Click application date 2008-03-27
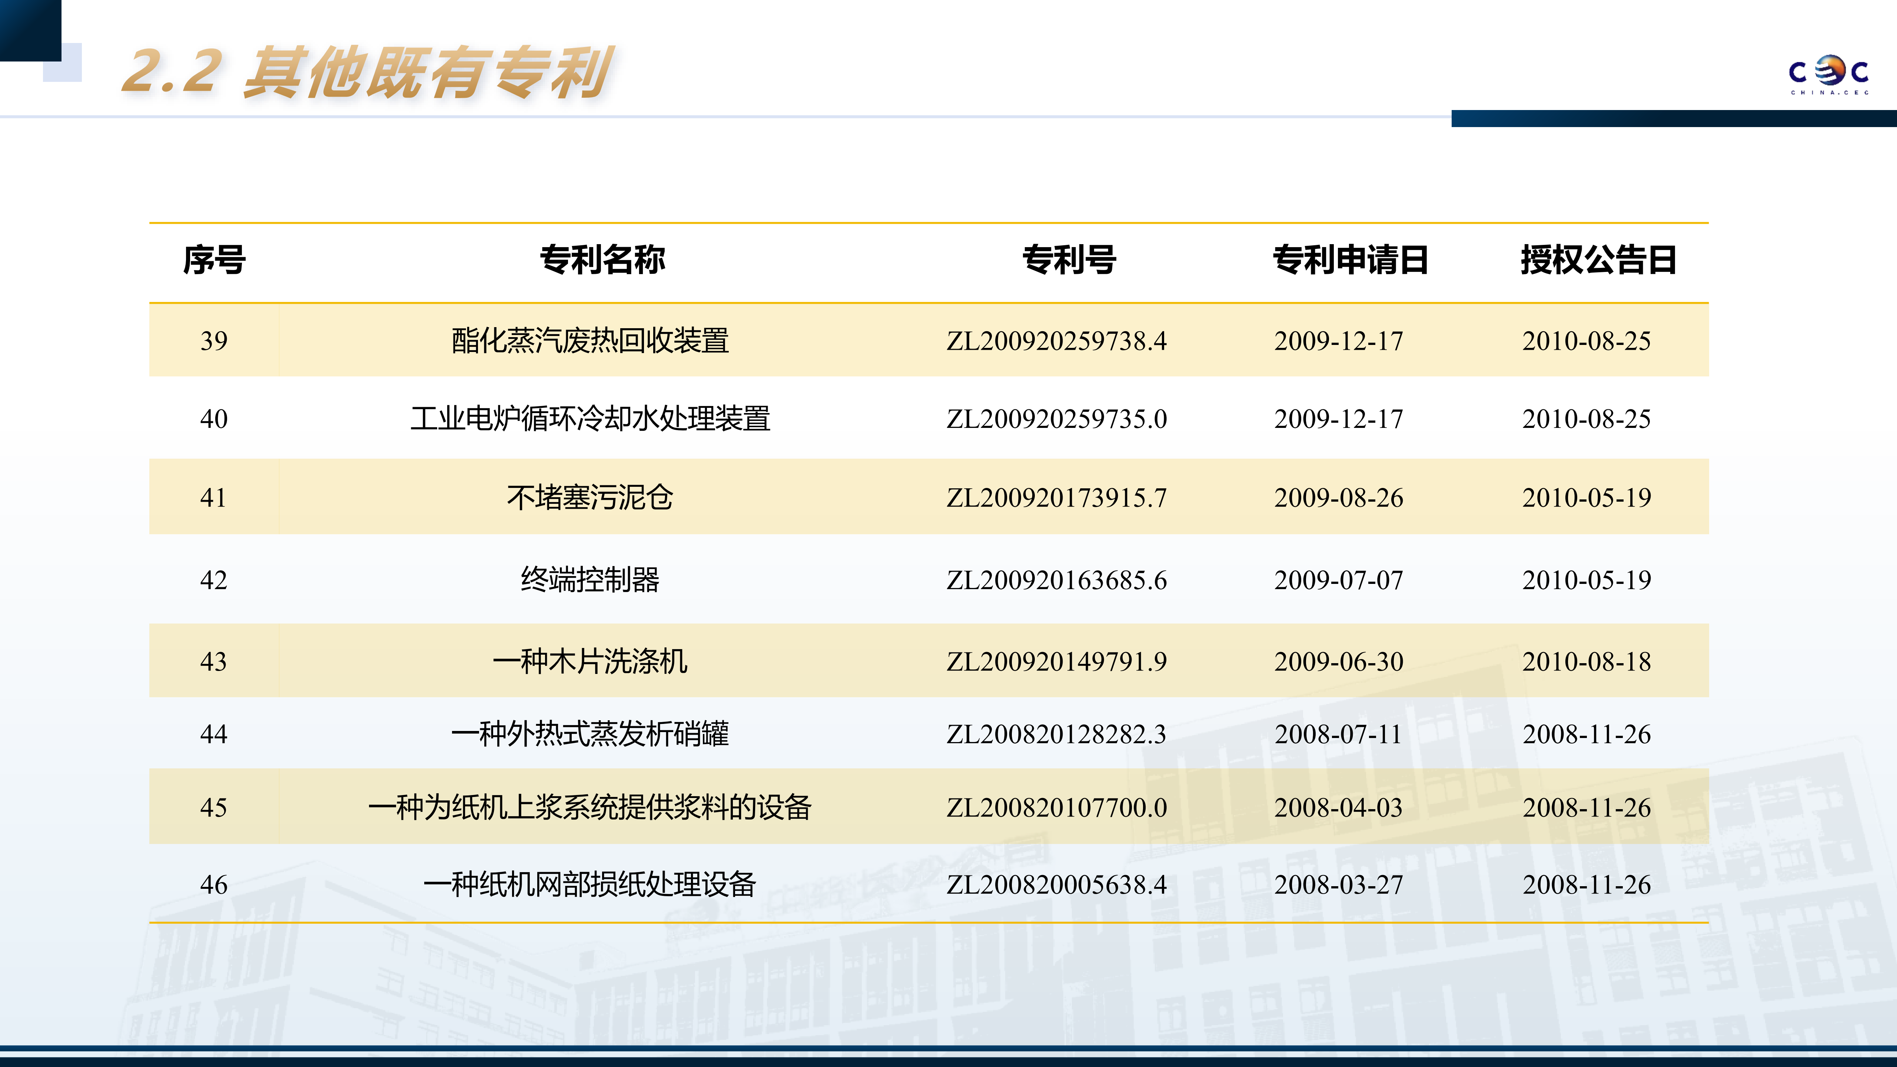This screenshot has height=1067, width=1897. tap(1338, 884)
